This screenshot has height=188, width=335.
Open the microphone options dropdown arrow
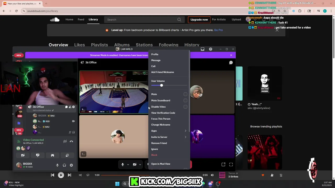[x=128, y=164]
